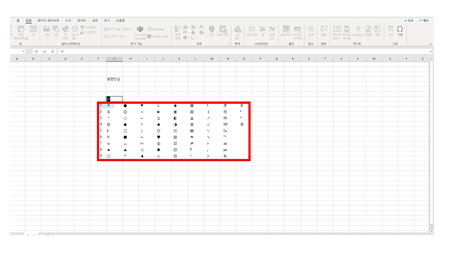Viewport: 453px width, 255px height.
Task: Choose the ♥ filled heart symbol
Action: coord(159,137)
